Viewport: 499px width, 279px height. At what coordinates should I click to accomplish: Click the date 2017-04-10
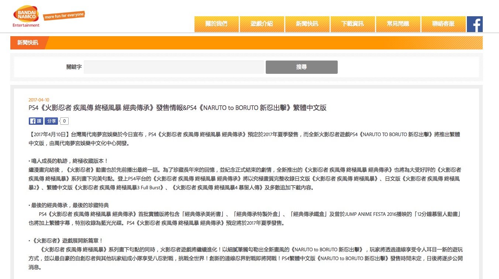pyautogui.click(x=39, y=100)
